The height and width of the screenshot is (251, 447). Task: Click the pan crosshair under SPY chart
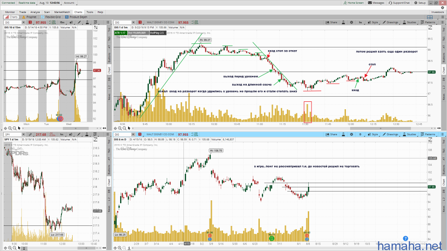point(6,248)
